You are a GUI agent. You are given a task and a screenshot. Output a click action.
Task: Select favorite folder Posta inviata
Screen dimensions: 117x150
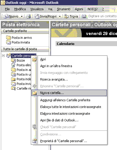(21, 42)
